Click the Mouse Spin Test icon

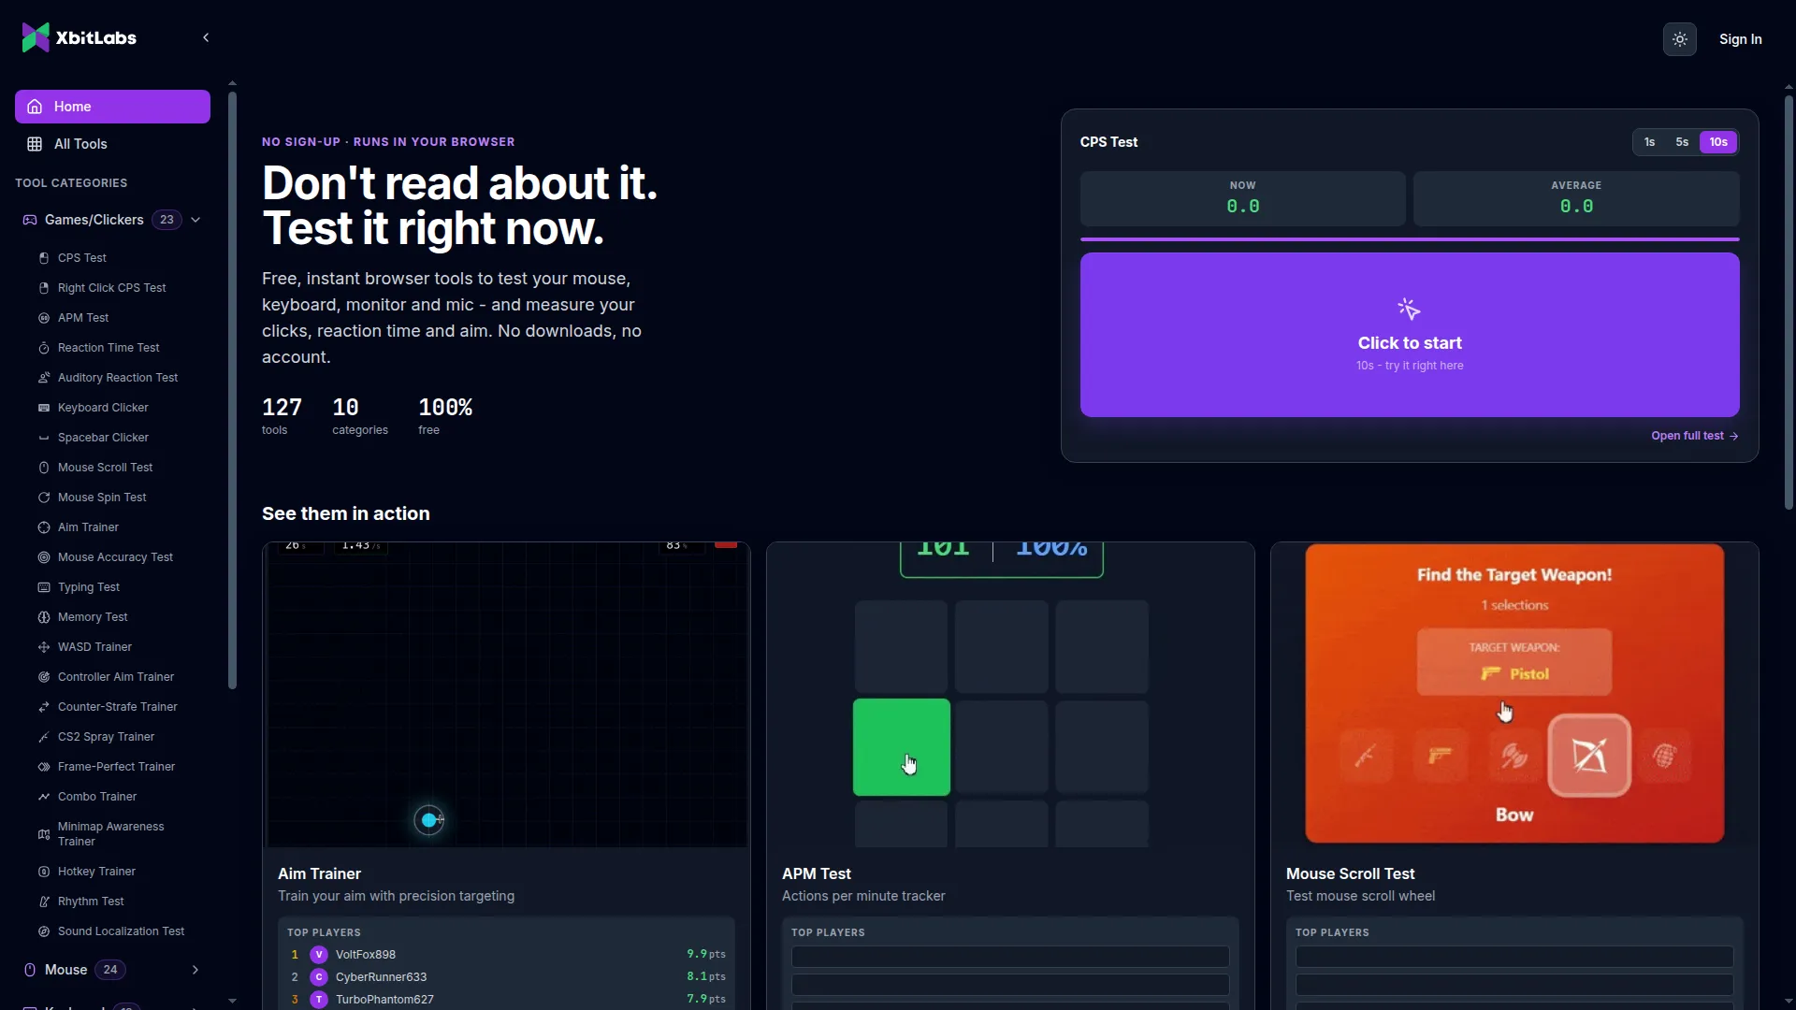pyautogui.click(x=43, y=498)
